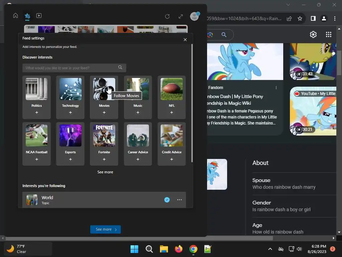Follow Credit Advice using its plus button
Image resolution: width=342 pixels, height=257 pixels.
pos(172,159)
